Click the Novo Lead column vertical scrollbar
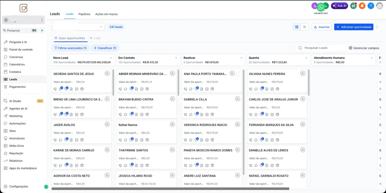 (113, 82)
